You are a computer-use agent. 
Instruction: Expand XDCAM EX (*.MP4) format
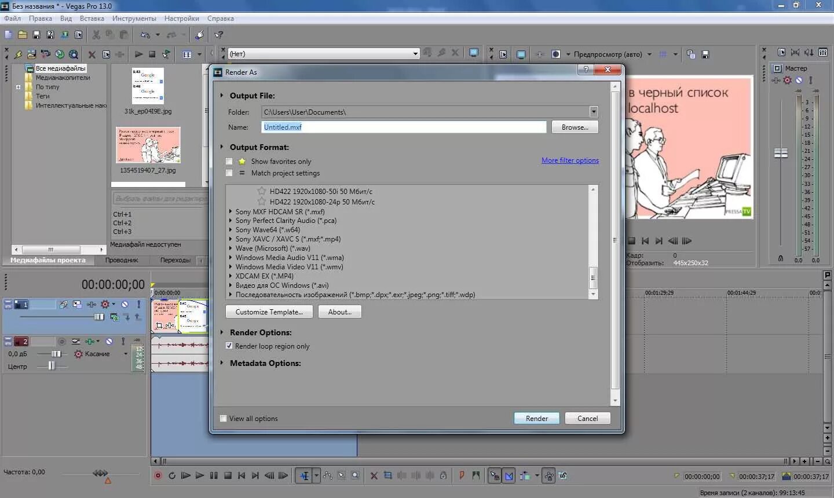tap(231, 276)
